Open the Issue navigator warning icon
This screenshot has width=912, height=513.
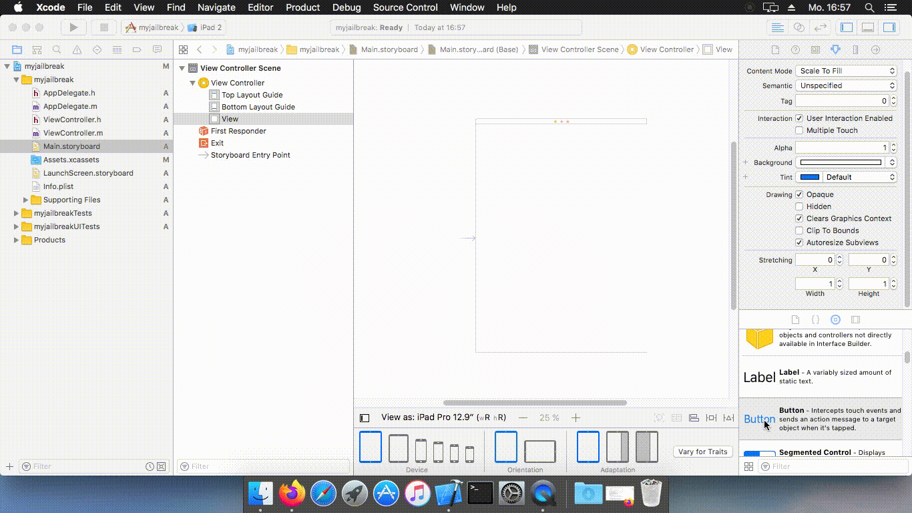77,49
